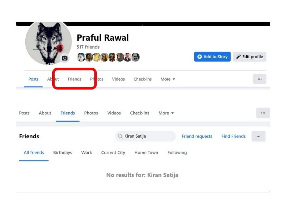Click the camera icon on profile picture
The width and height of the screenshot is (286, 214).
[x=65, y=58]
